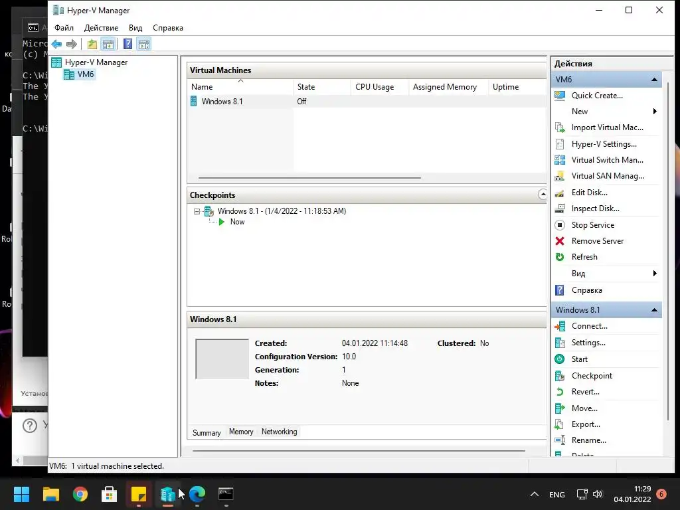Image resolution: width=680 pixels, height=510 pixels.
Task: Show hidden tray icons chevron
Action: (x=535, y=494)
